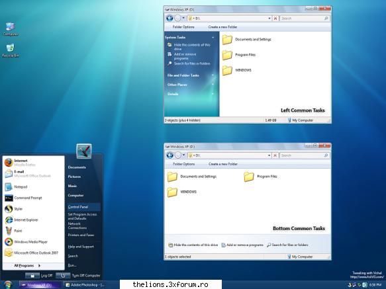Open the Recycle Bin desktop icon
386x289 pixels.
tap(10, 50)
